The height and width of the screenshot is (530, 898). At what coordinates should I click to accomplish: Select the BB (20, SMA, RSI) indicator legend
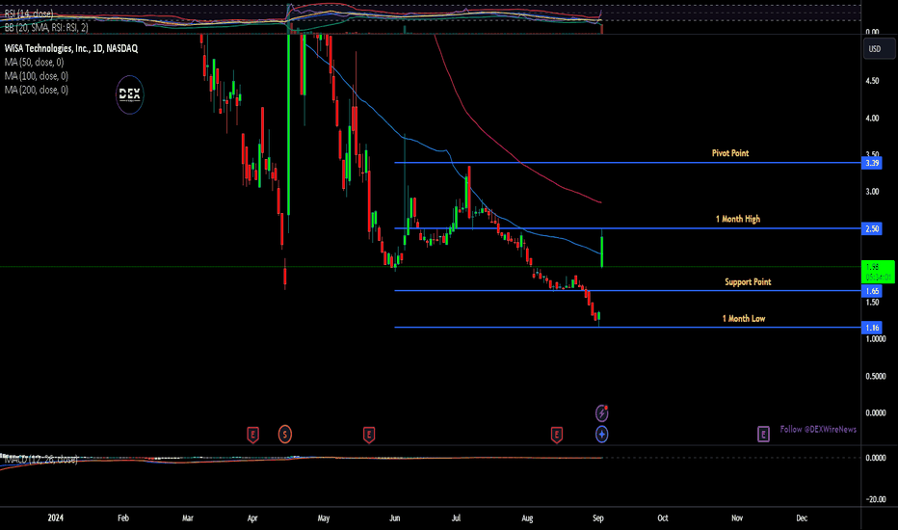coord(46,27)
